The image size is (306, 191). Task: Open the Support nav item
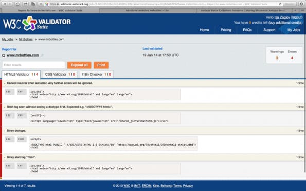[x=269, y=30]
